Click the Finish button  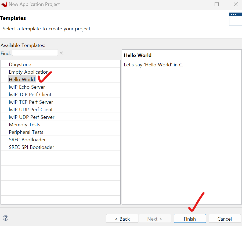(x=190, y=218)
